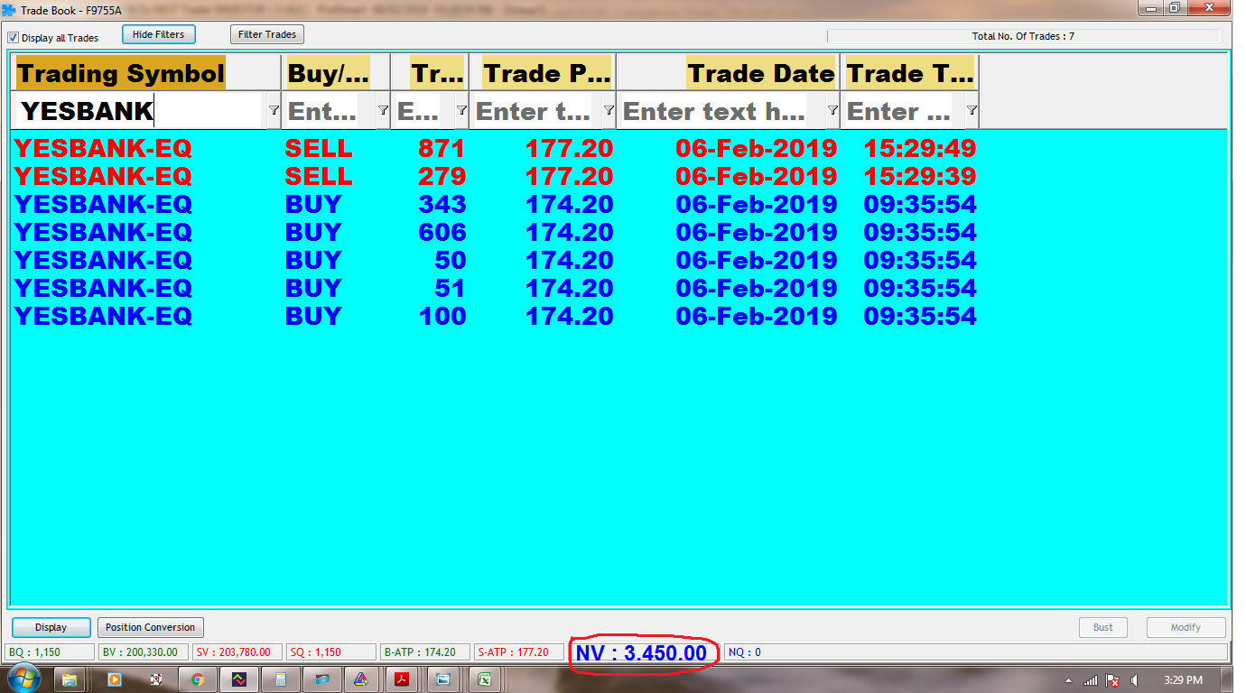Open Google Chrome from the taskbar
Image resolution: width=1246 pixels, height=693 pixels.
pyautogui.click(x=198, y=679)
